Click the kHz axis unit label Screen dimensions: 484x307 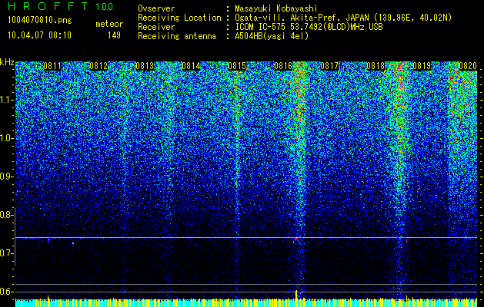[7, 62]
